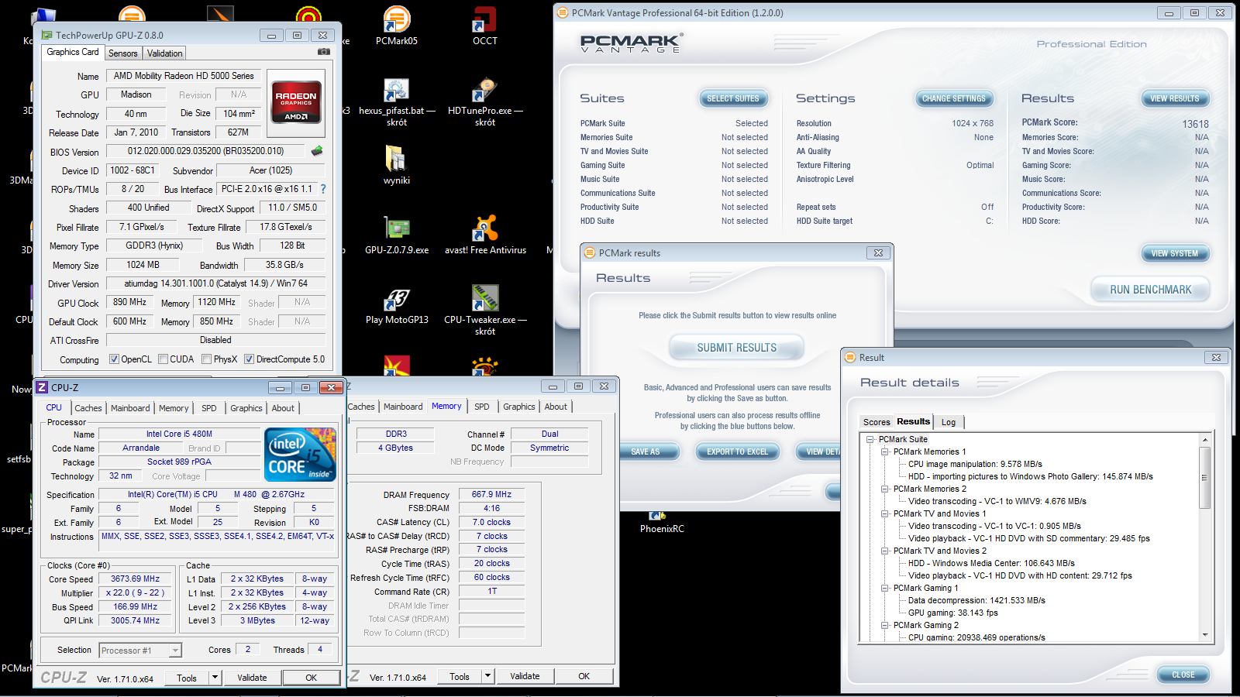Click the Result details scrollbar down arrow
1240x697 pixels.
pos(1205,635)
